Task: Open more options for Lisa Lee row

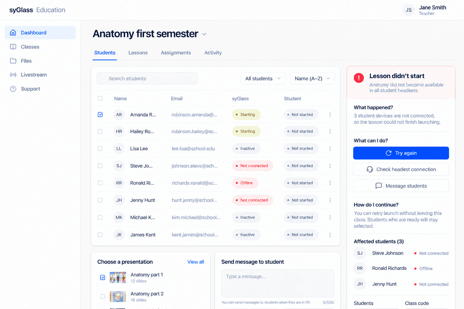Action: [x=330, y=149]
